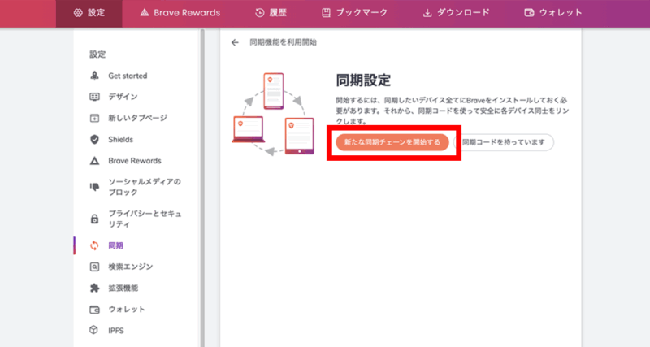Click 同期コードを持っています button
650x347 pixels.
pos(505,142)
